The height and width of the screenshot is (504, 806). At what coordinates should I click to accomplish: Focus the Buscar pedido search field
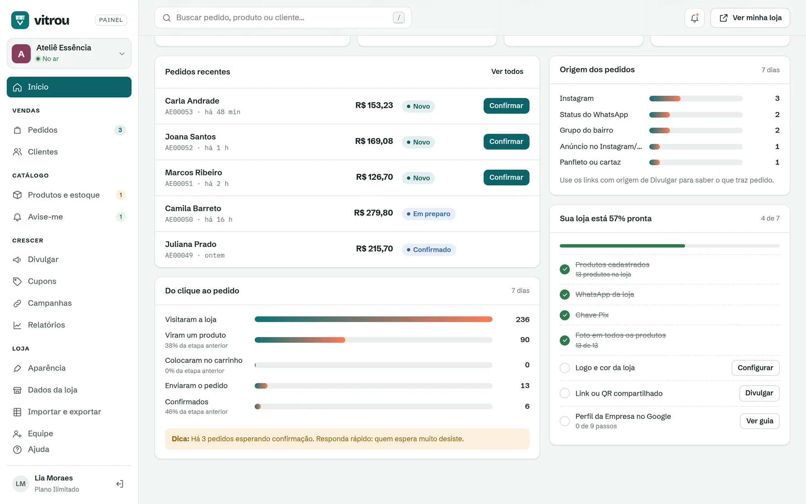[283, 18]
